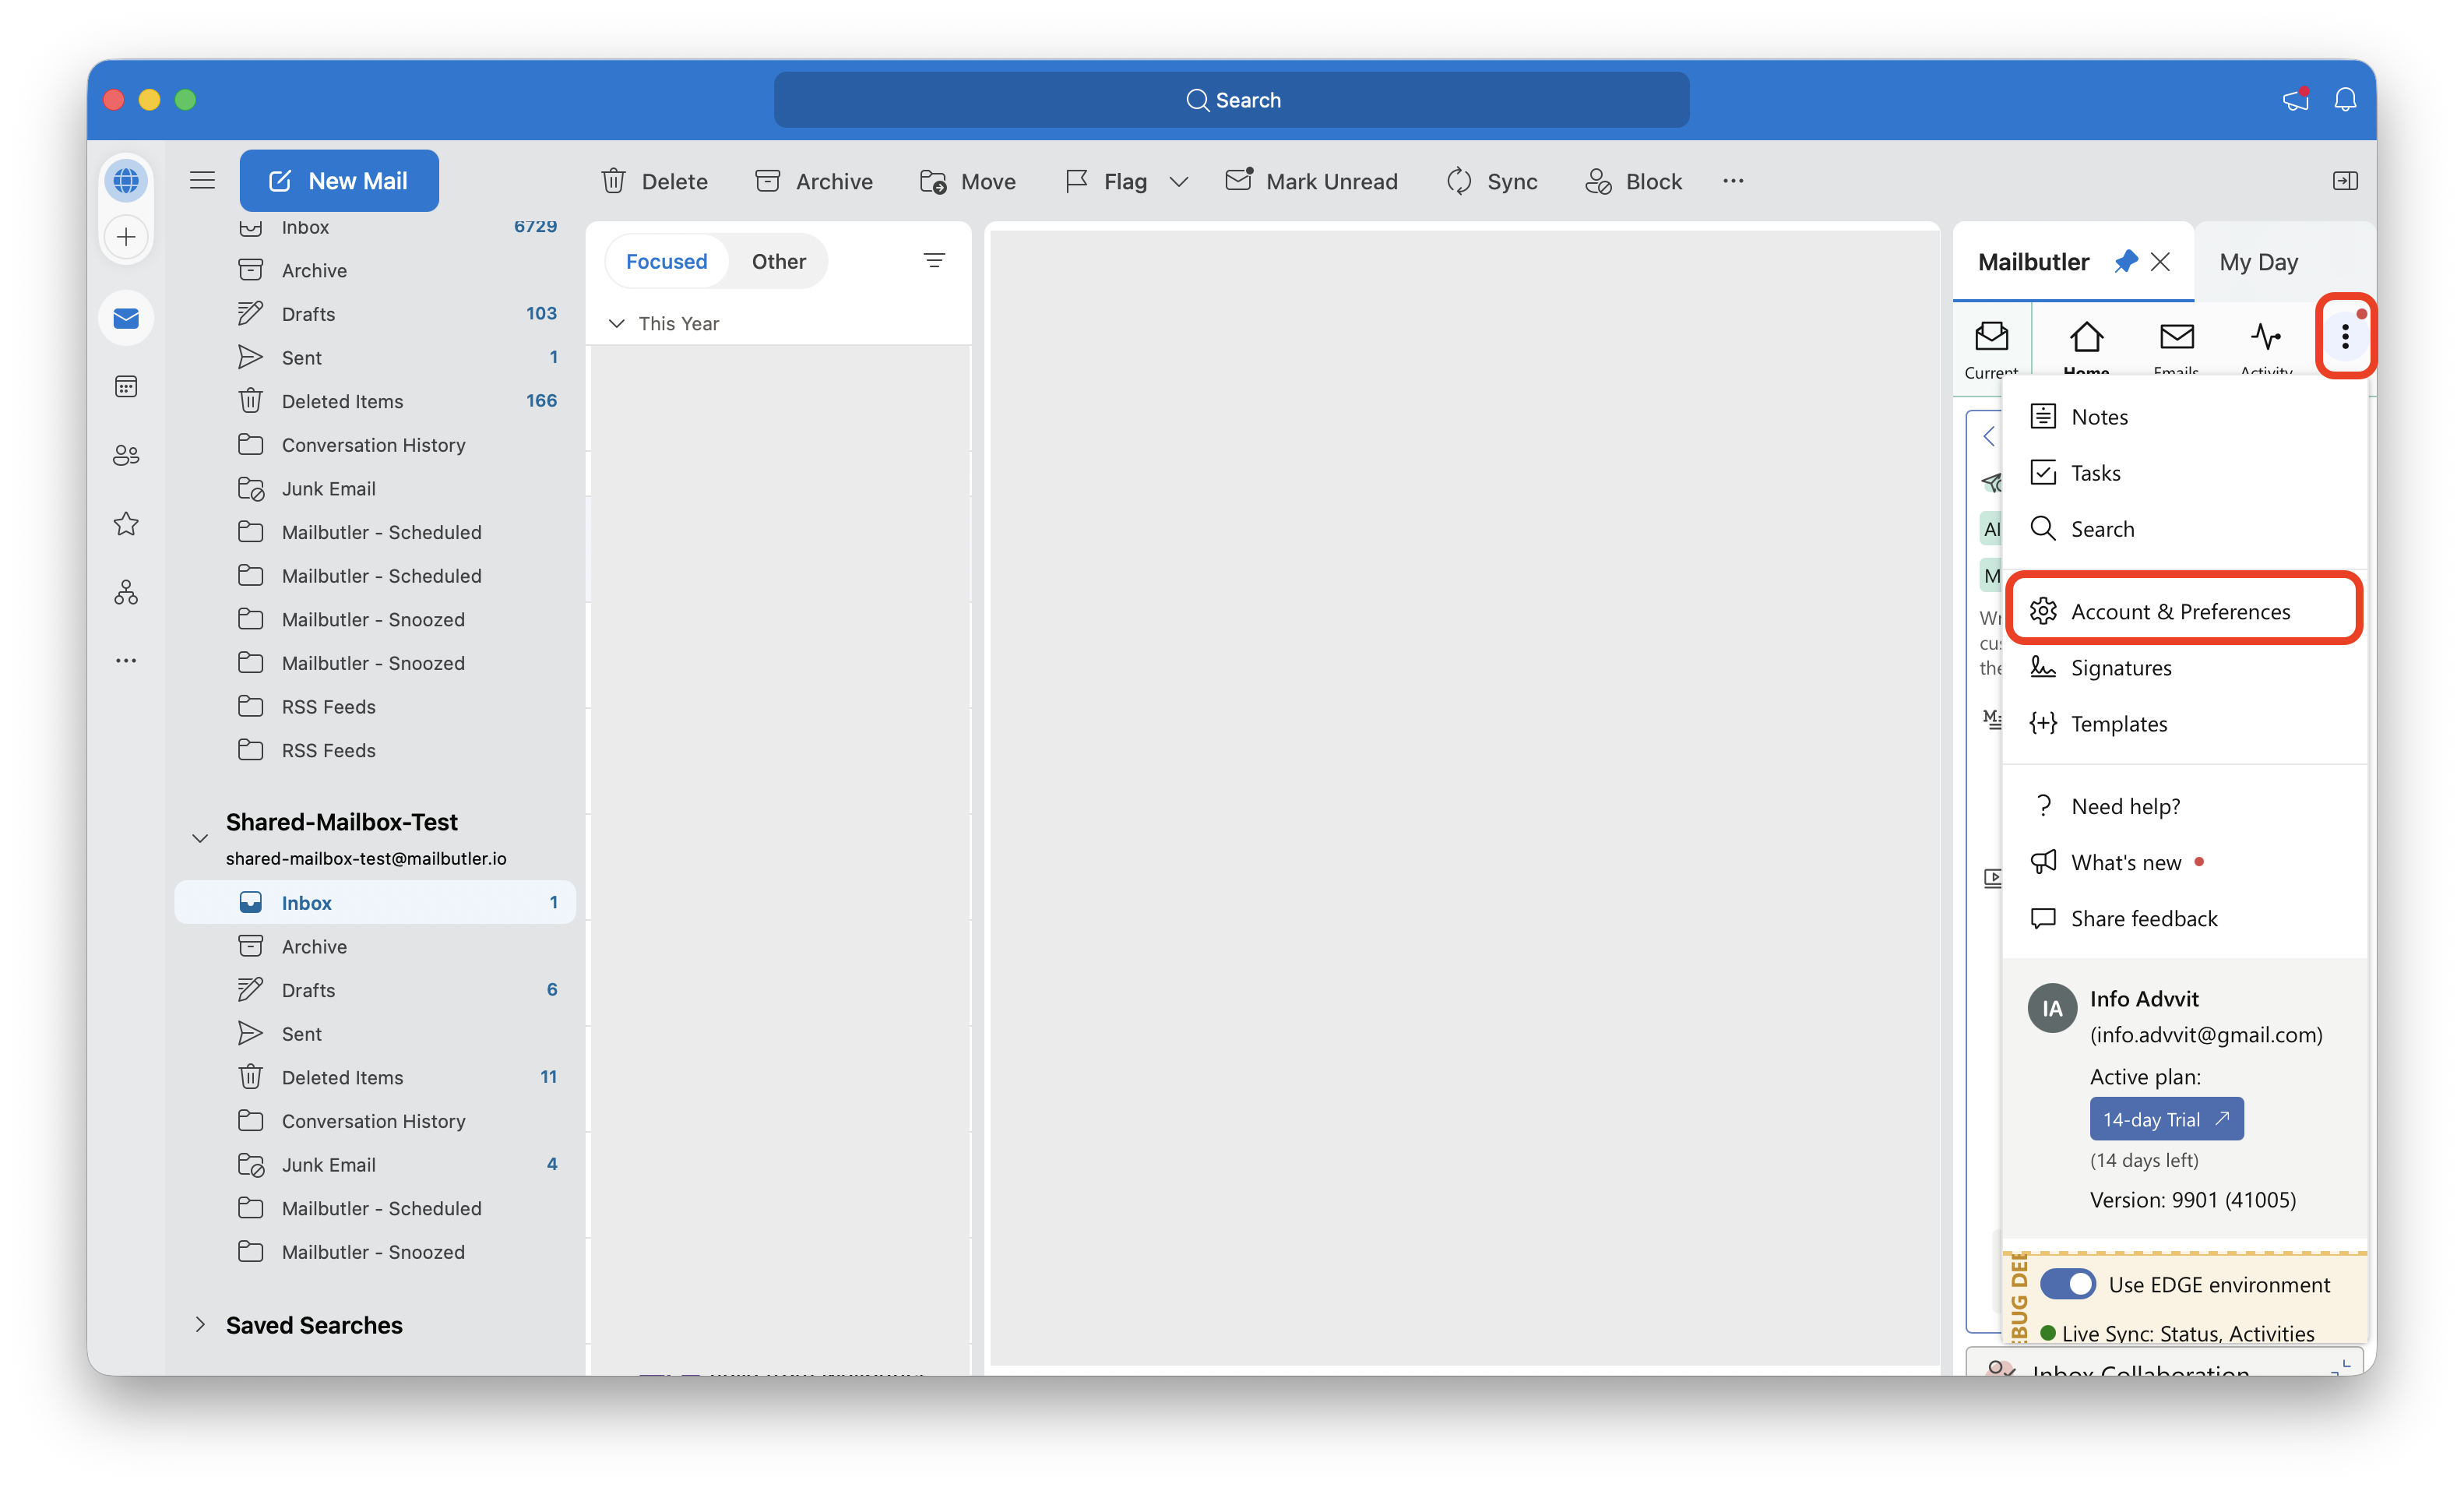Screen dimensions: 2464x1491
Task: Toggle the folder pane hamburger menu
Action: pyautogui.click(x=202, y=180)
